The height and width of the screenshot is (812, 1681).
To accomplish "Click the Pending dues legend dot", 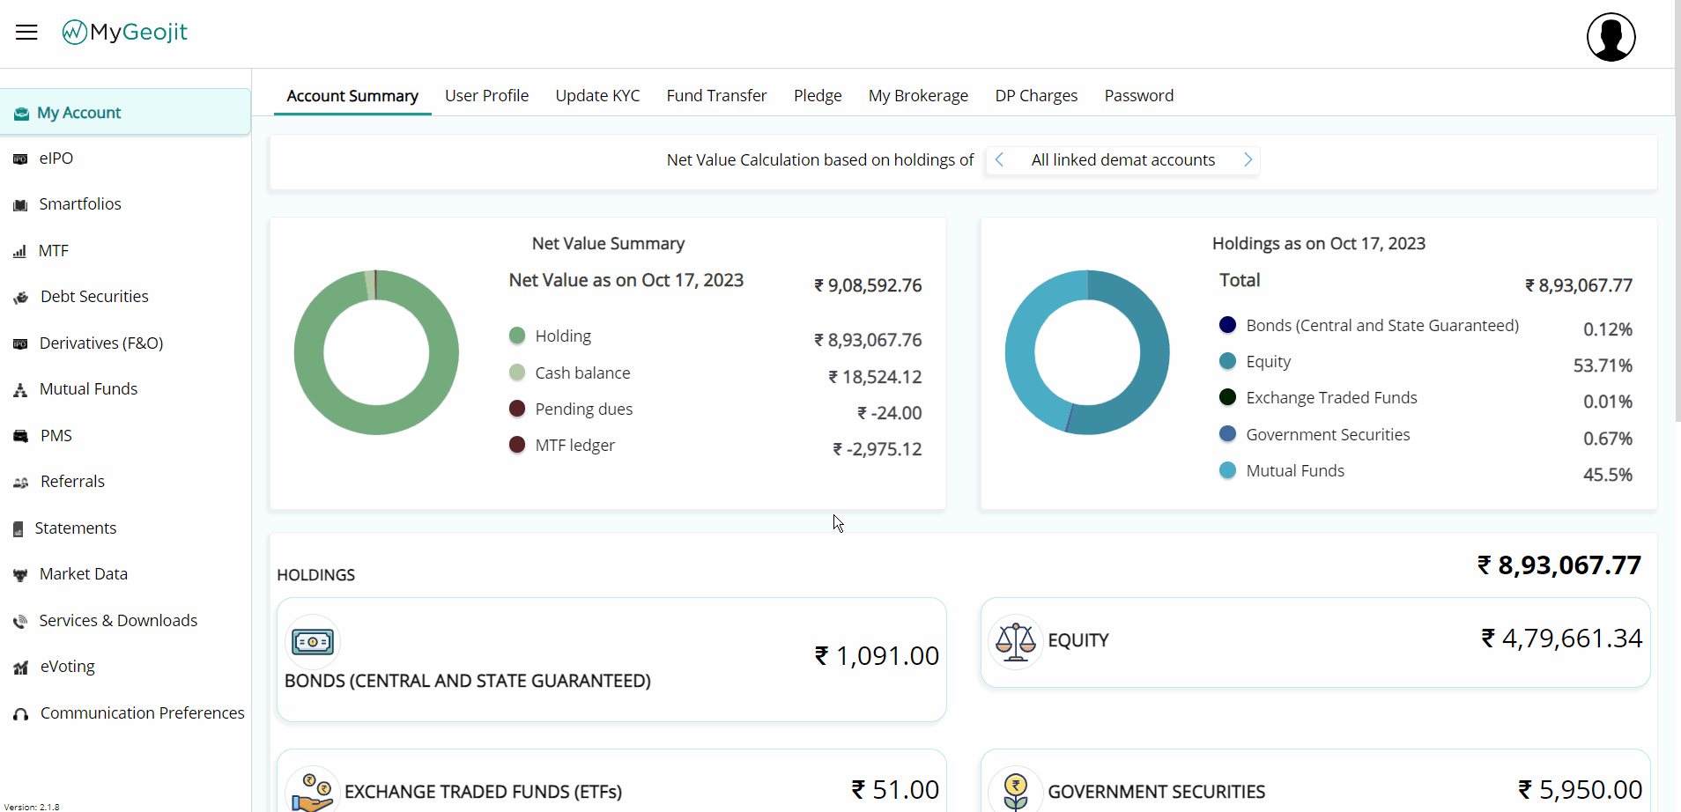I will pyautogui.click(x=517, y=409).
